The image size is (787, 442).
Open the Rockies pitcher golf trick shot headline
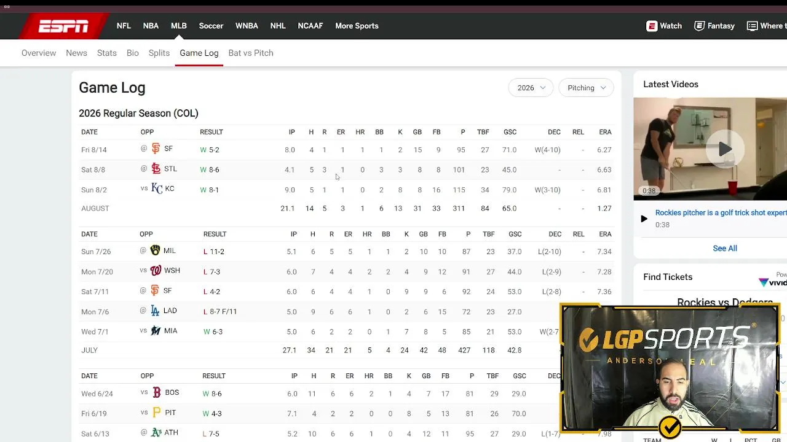(x=721, y=213)
